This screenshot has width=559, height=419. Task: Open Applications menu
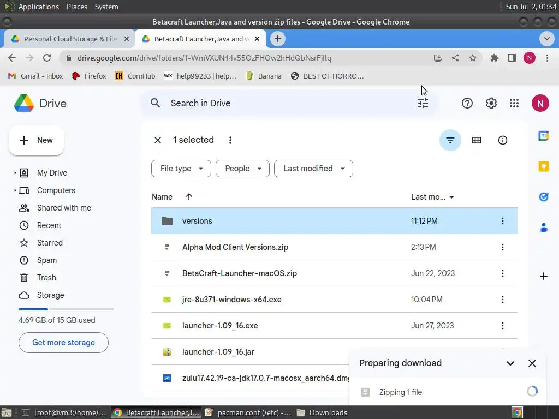39,7
